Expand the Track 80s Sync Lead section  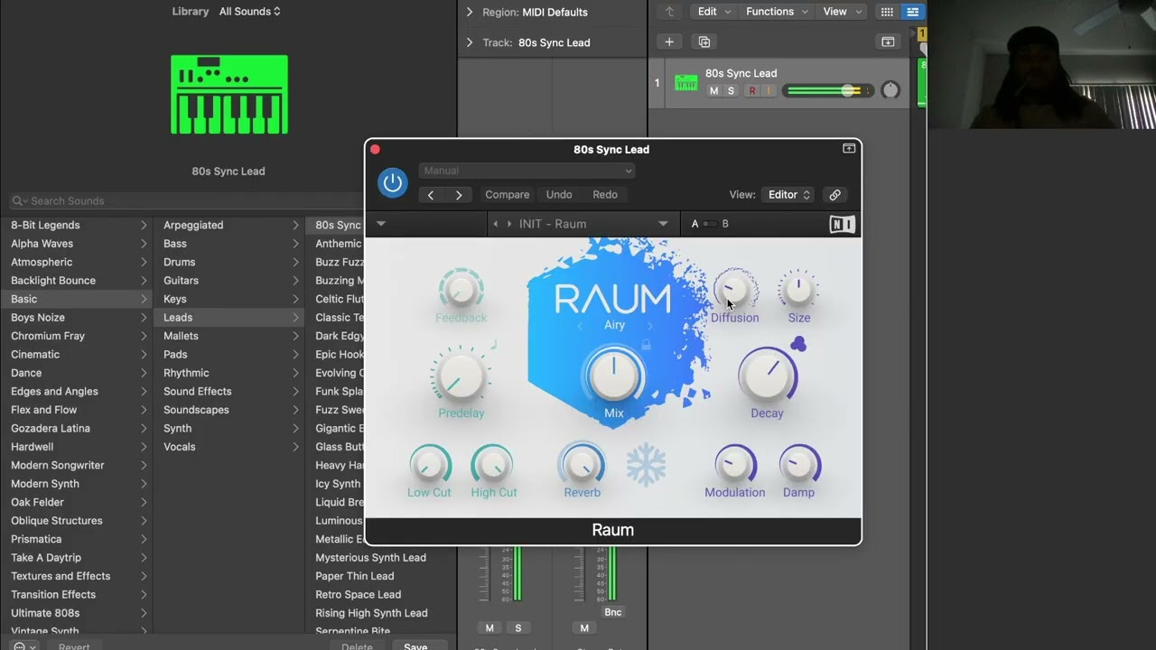coord(470,42)
